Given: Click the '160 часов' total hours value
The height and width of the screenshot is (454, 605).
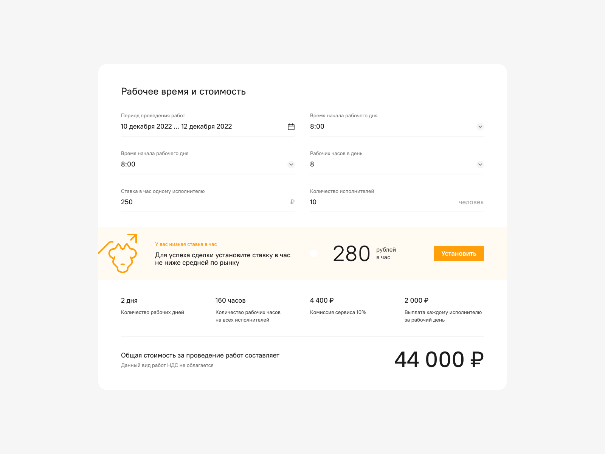Looking at the screenshot, I should pos(230,300).
